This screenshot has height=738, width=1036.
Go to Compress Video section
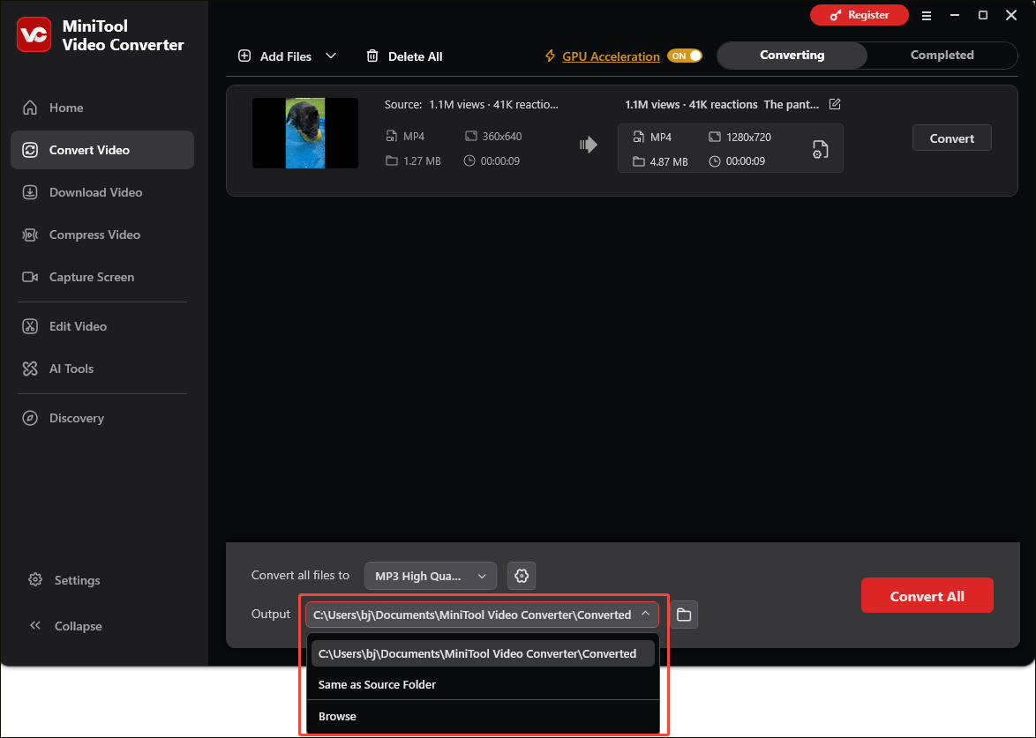(x=102, y=235)
